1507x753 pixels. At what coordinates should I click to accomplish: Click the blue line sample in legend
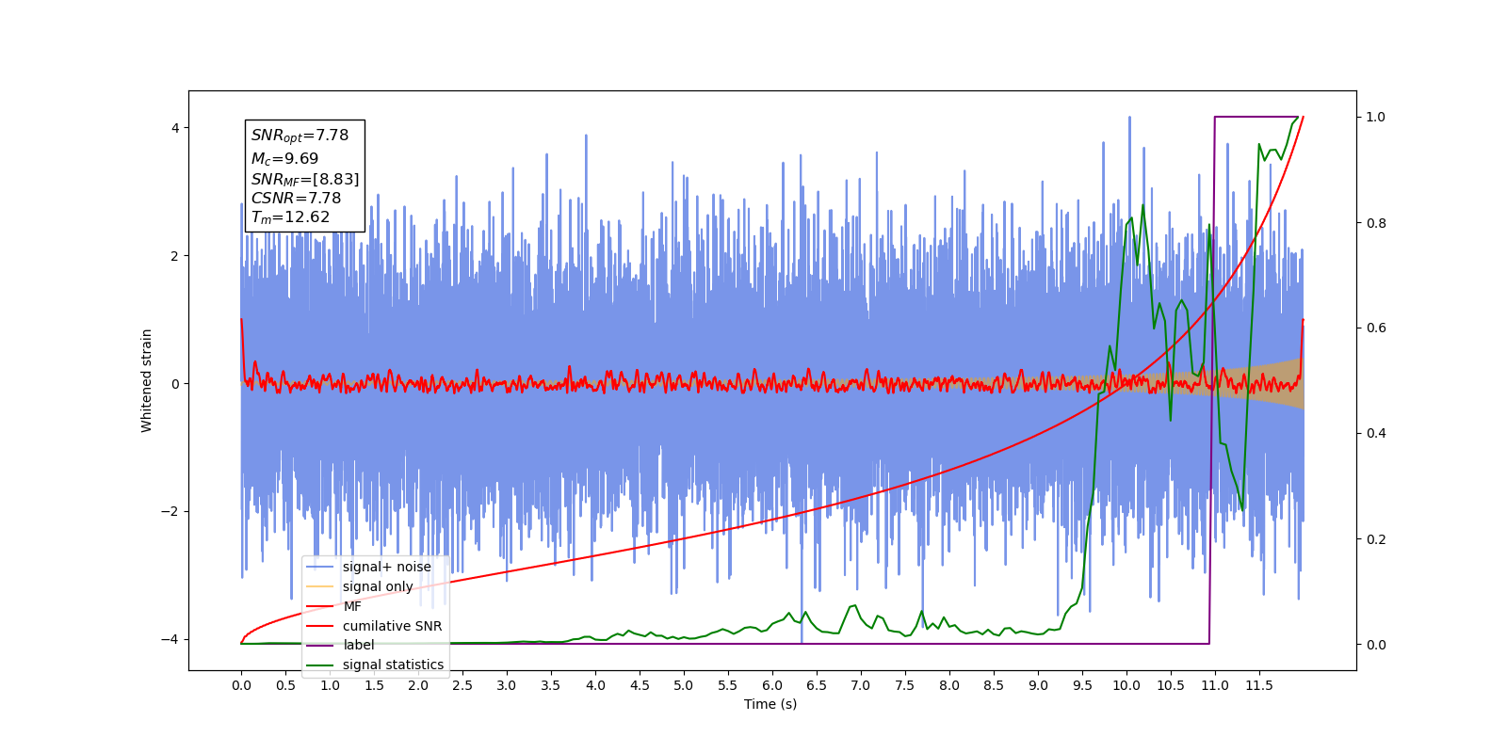320,567
